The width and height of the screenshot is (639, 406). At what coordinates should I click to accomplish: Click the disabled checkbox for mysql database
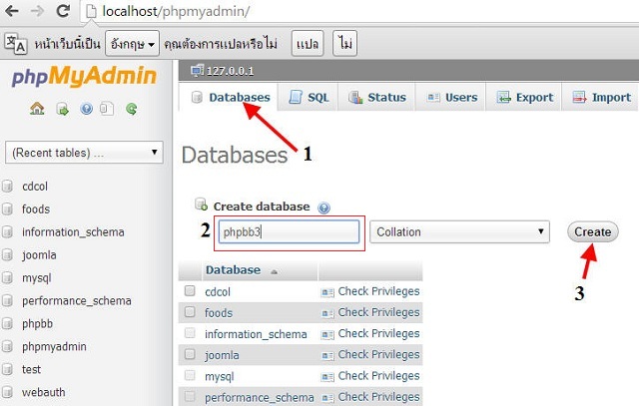(x=190, y=375)
